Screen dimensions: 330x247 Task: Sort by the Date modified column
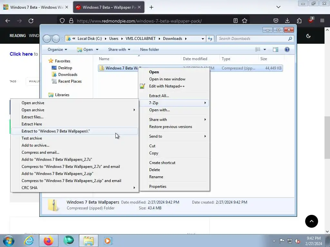(200, 59)
